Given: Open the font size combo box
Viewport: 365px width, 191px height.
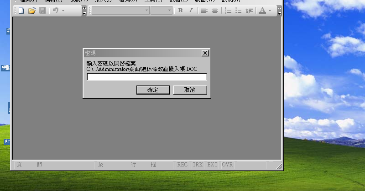Looking at the screenshot, I should (162, 10).
